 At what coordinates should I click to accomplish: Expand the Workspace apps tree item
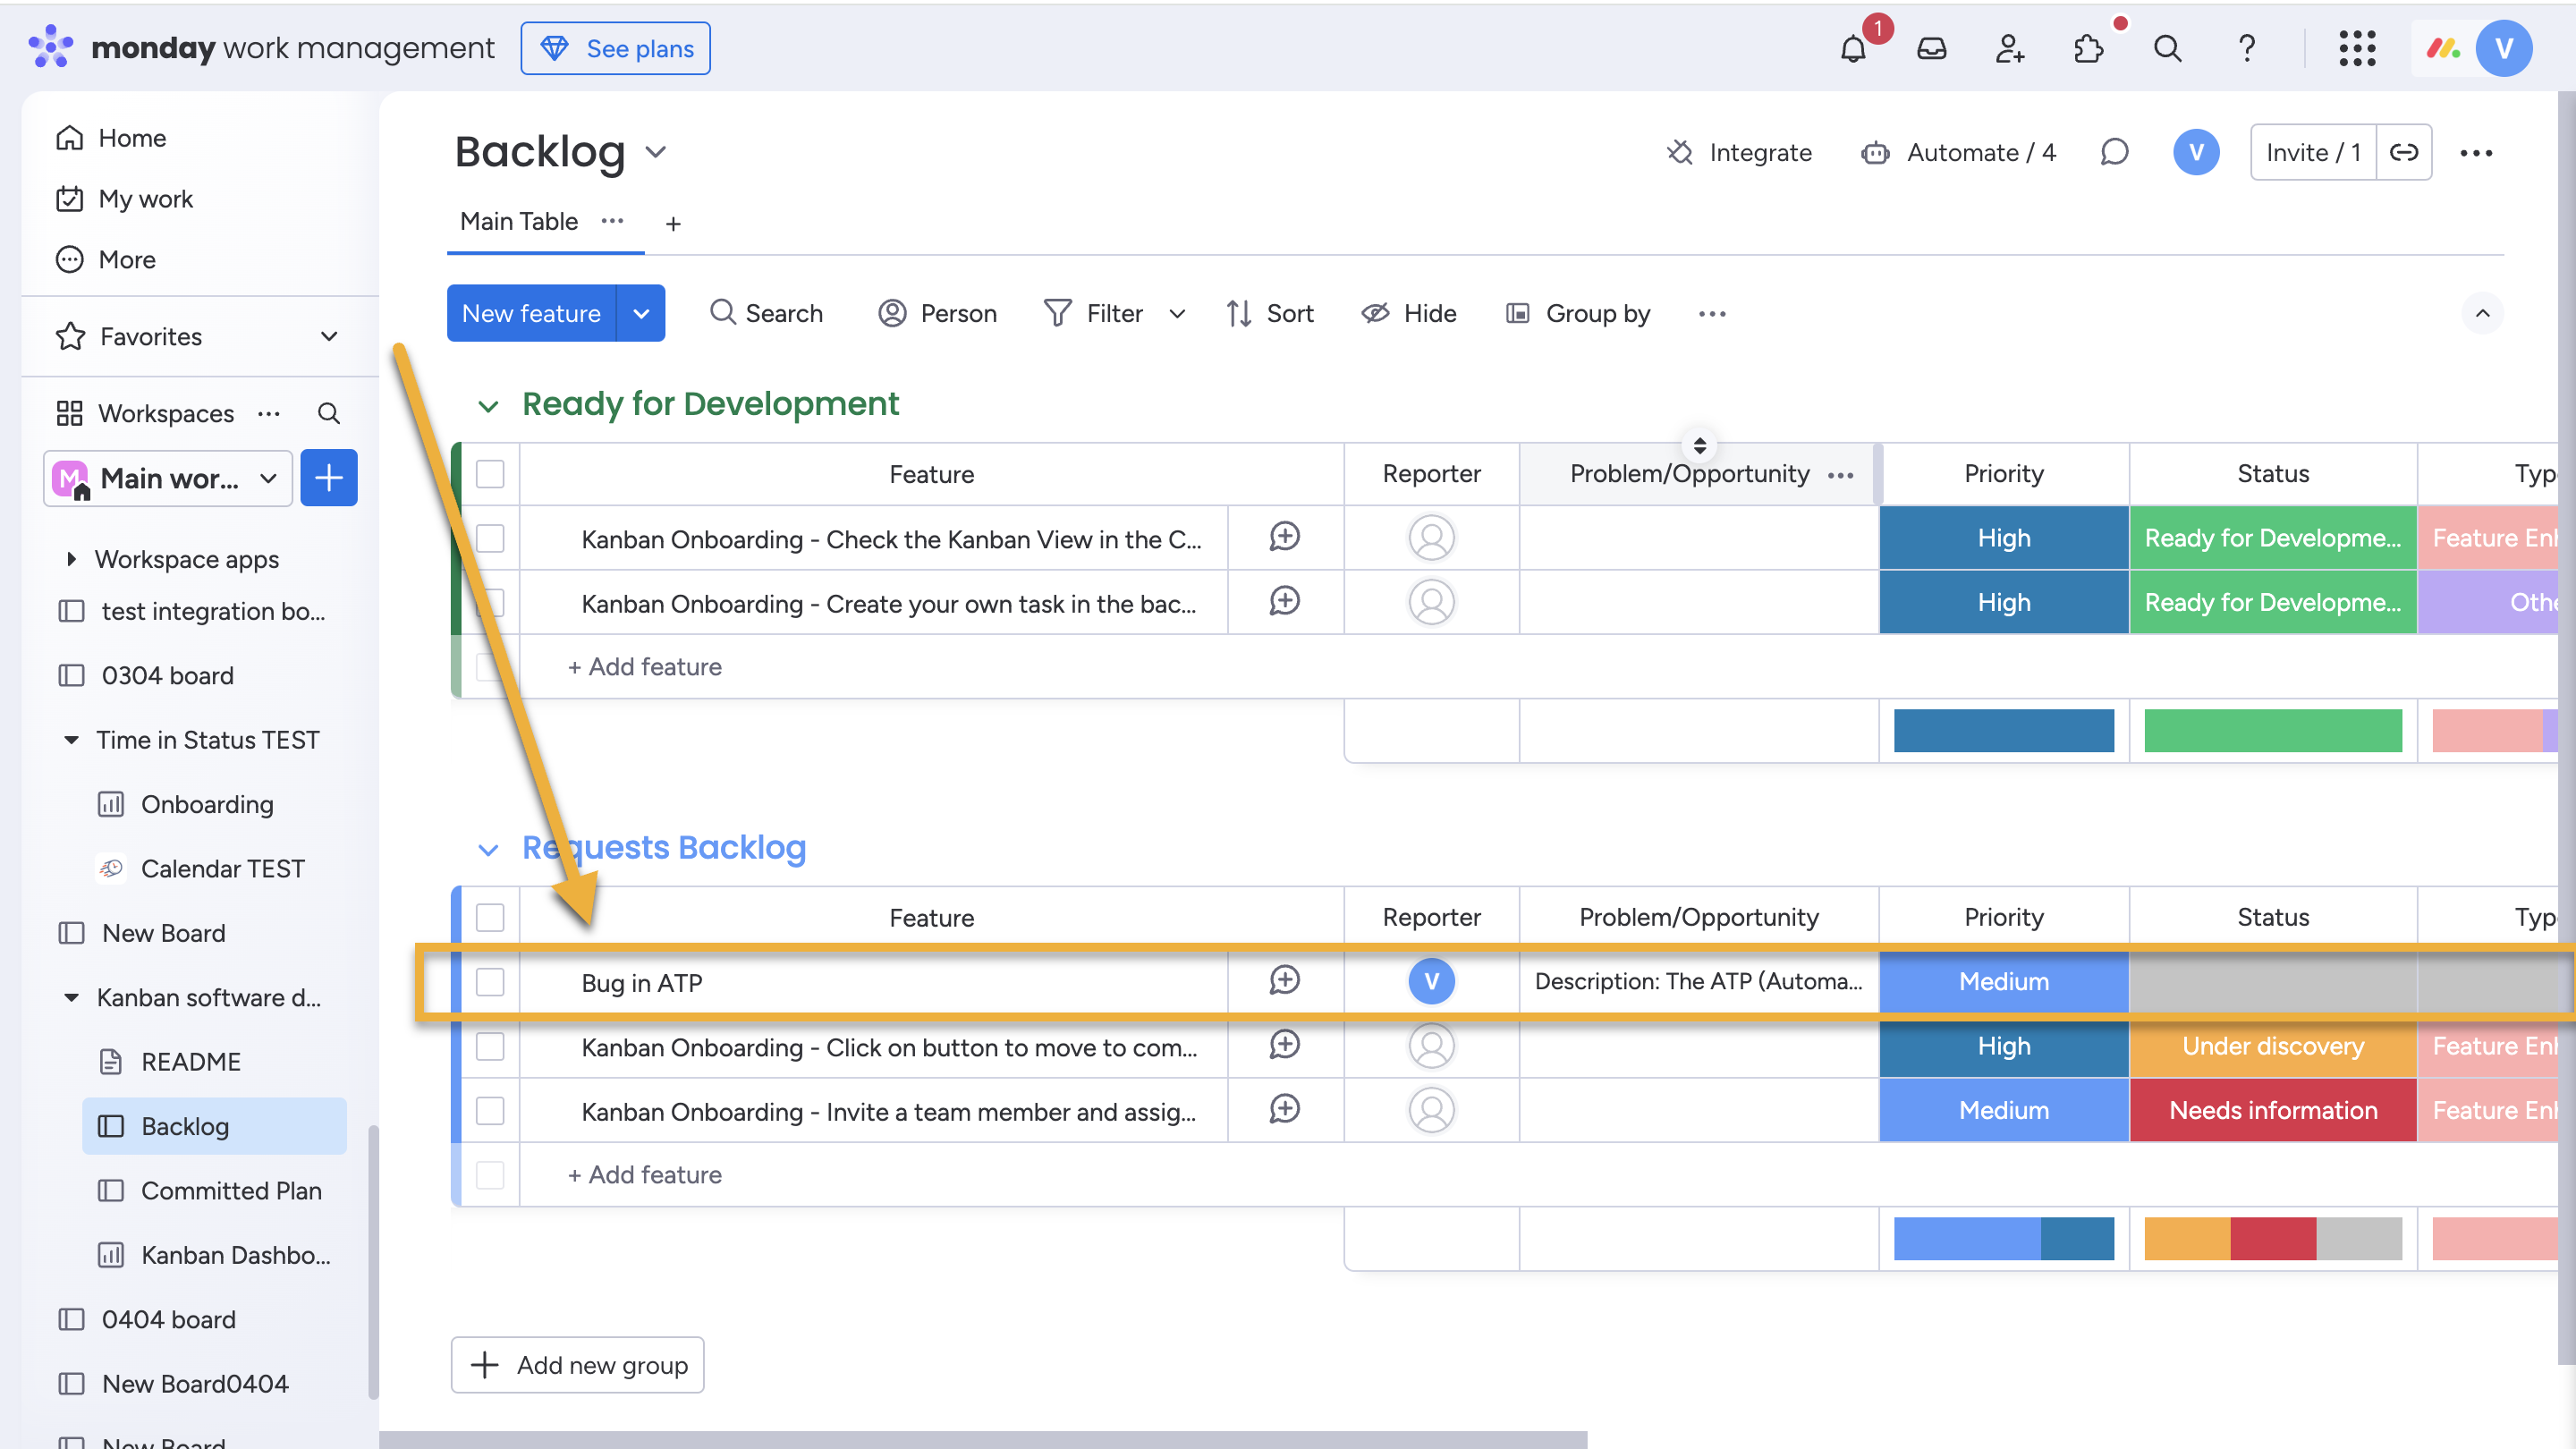[x=71, y=559]
